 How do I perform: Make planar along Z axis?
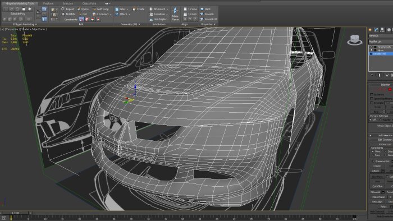coord(195,19)
